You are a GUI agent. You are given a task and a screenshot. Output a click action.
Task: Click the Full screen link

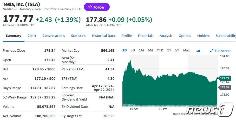223,51
